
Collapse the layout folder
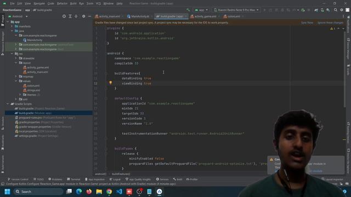point(16,63)
